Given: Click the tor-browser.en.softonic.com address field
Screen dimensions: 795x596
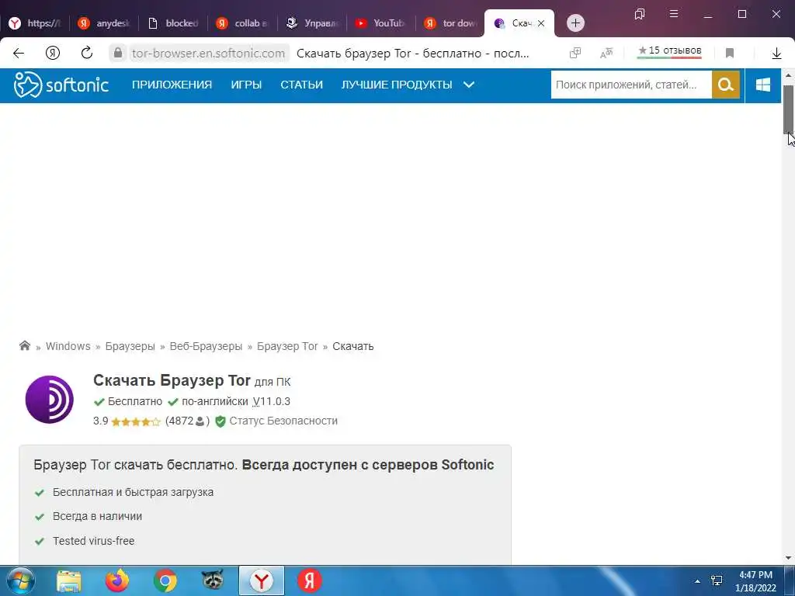Looking at the screenshot, I should 208,54.
